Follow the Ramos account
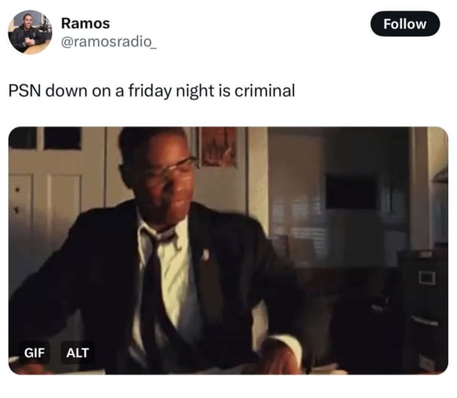Screen dimensions: 457x398 pos(405,24)
